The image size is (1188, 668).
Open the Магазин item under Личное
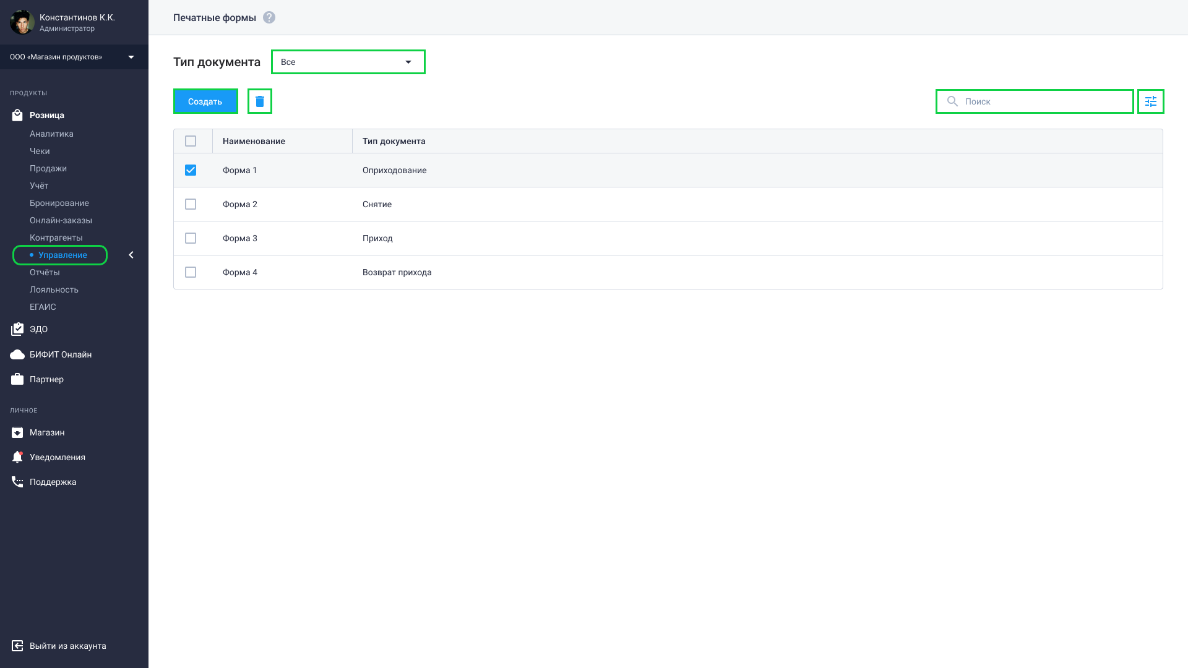[47, 432]
